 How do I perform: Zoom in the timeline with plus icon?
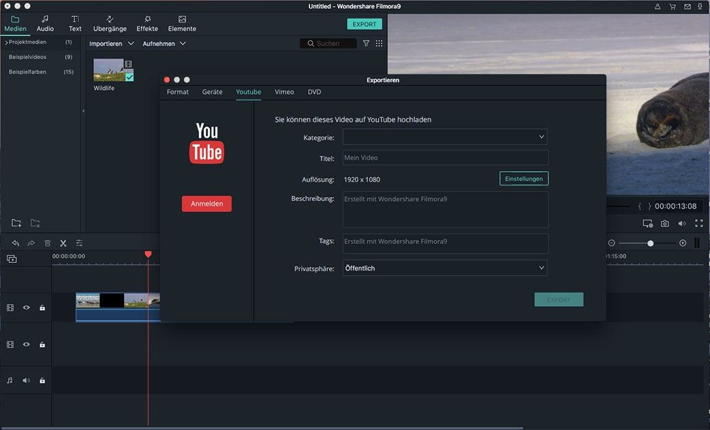[x=683, y=243]
